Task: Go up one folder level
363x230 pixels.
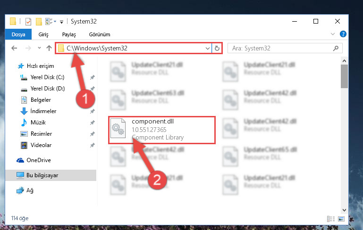Action: pos(49,48)
